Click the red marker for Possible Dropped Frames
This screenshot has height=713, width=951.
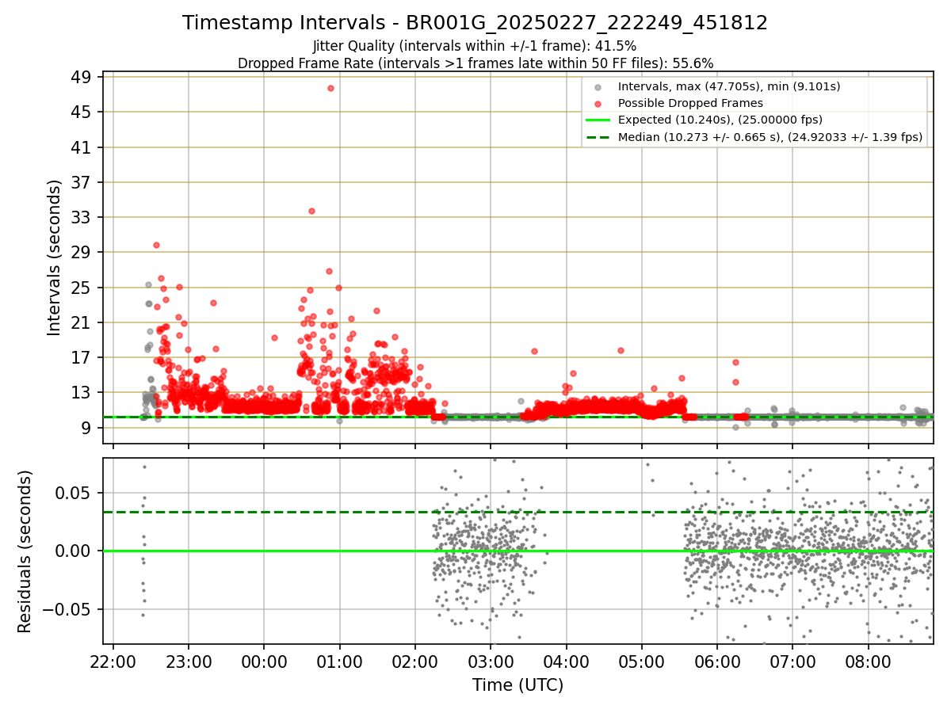click(x=598, y=104)
